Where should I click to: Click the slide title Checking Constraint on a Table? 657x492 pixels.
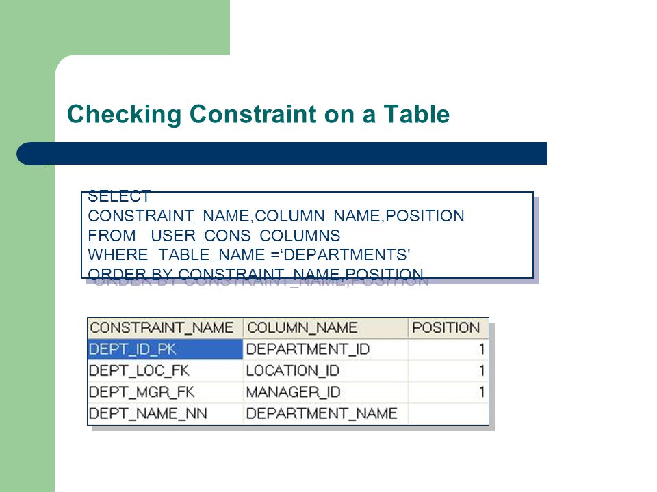[258, 114]
